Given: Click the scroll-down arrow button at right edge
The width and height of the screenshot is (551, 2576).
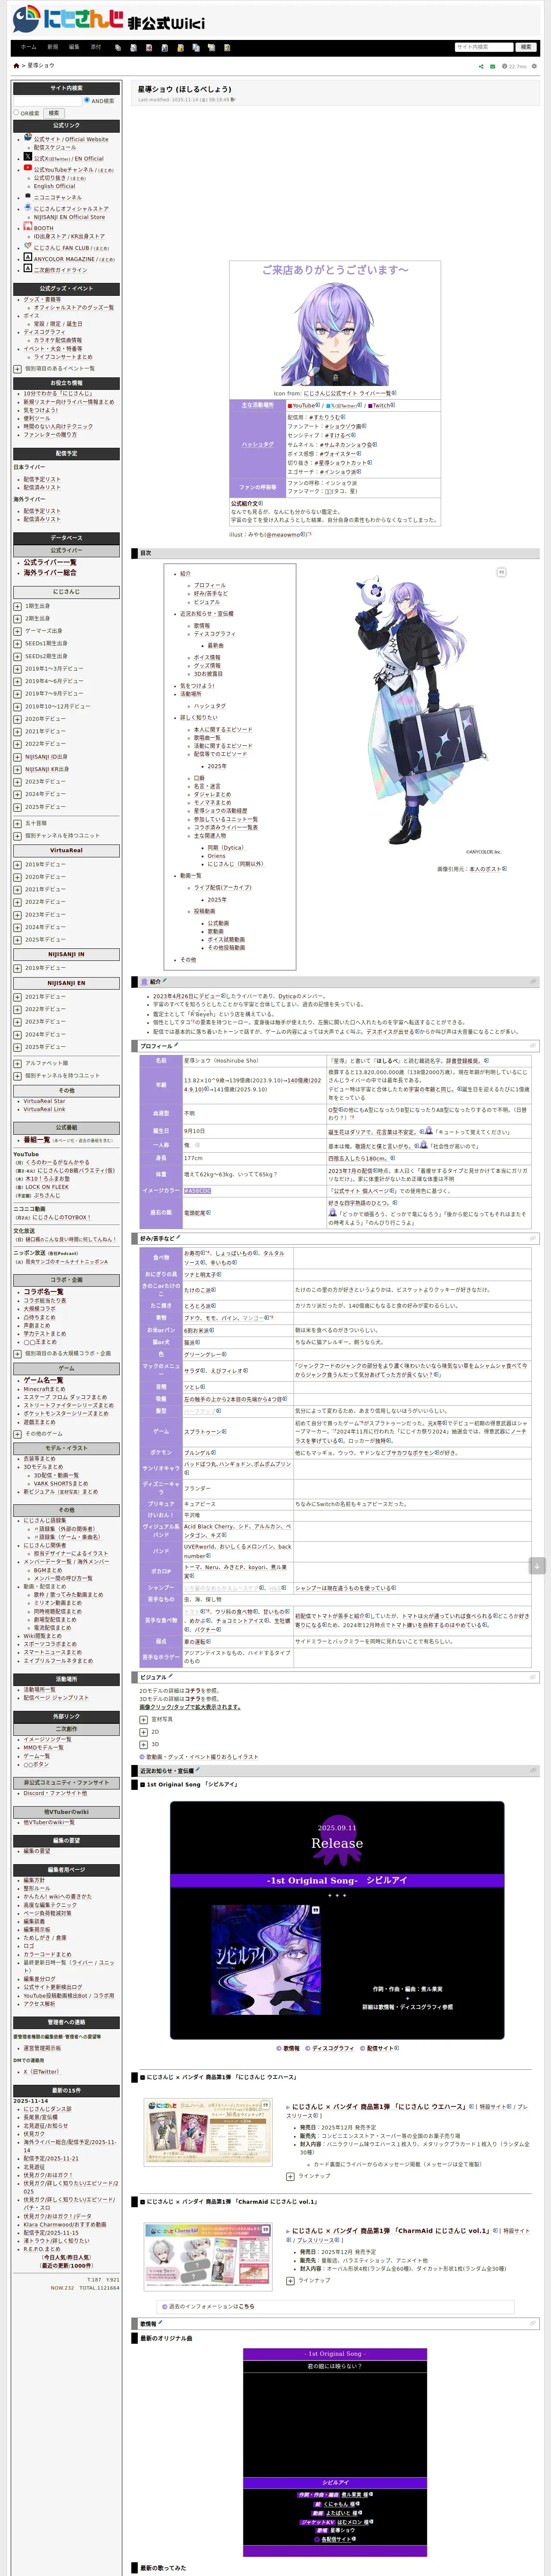Looking at the screenshot, I should pyautogui.click(x=537, y=1566).
